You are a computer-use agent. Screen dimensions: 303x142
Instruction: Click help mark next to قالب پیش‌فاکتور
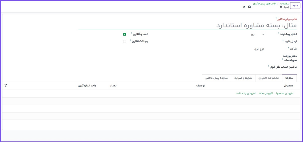(276, 19)
